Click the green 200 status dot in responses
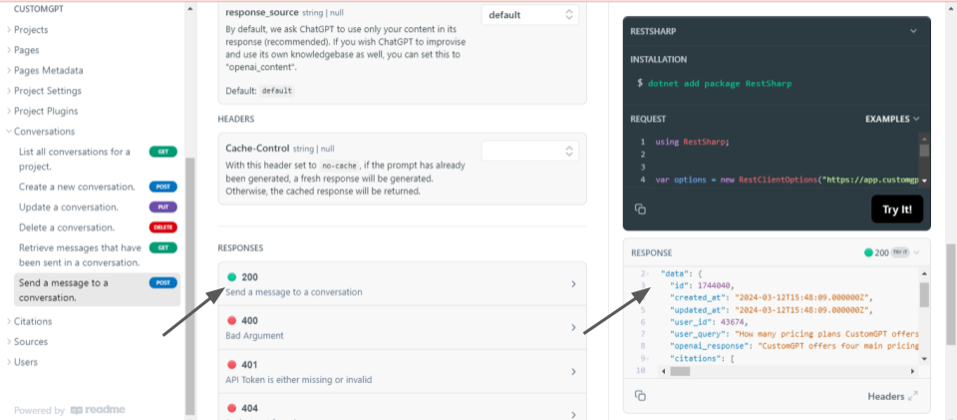 pyautogui.click(x=231, y=277)
